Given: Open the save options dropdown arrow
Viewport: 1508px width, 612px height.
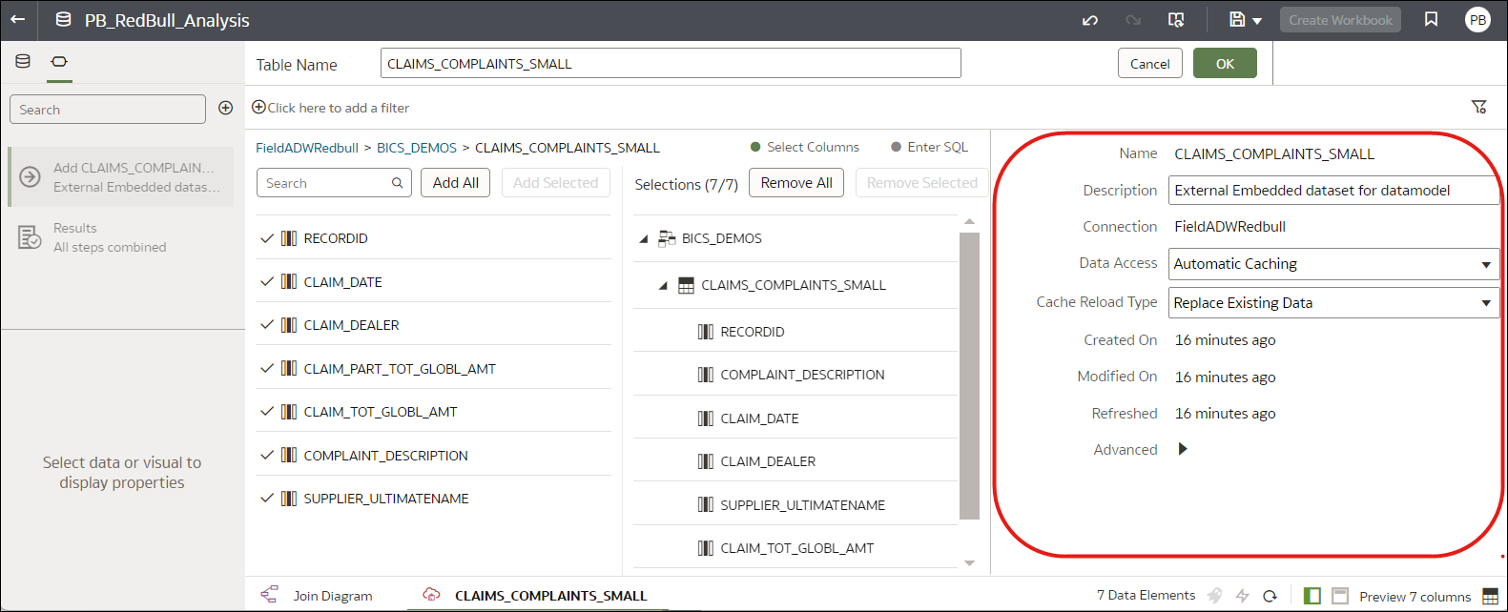Looking at the screenshot, I should (1257, 21).
